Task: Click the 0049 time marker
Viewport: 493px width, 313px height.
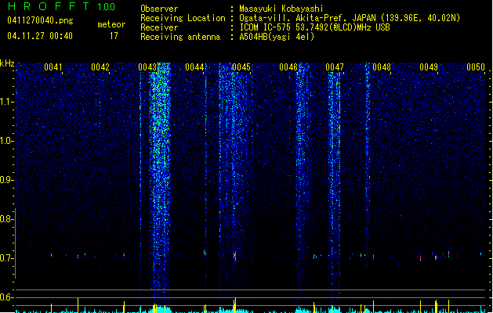Action: pos(429,67)
